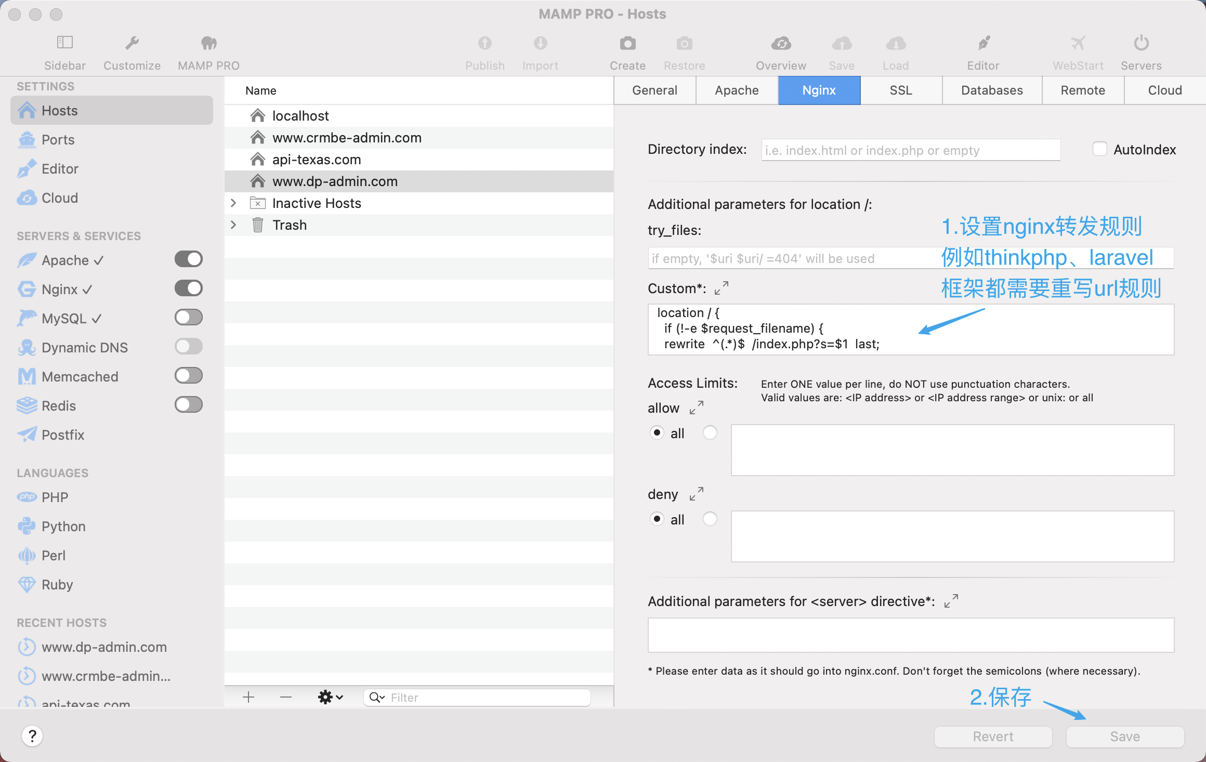Open the Customize wrench tool
Viewport: 1206px width, 762px height.
click(132, 43)
